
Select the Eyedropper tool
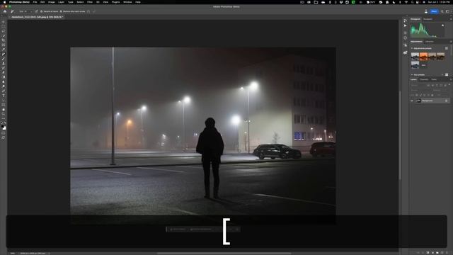pos(4,50)
